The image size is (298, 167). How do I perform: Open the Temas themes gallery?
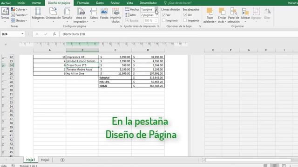[x=5, y=14]
